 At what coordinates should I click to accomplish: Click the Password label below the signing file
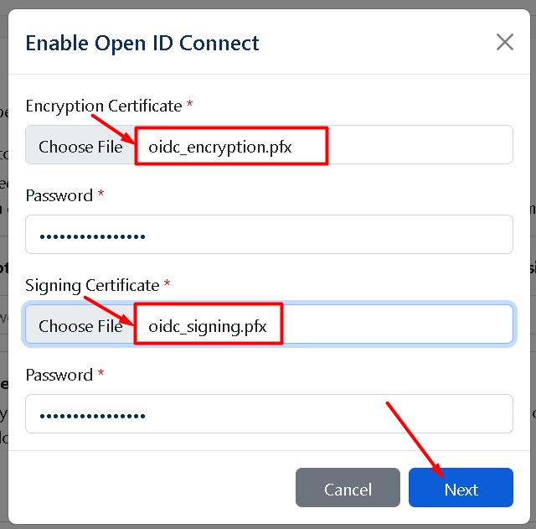59,375
